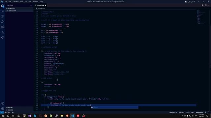
Task: Open Windows notification center icon
Action: click(x=207, y=116)
